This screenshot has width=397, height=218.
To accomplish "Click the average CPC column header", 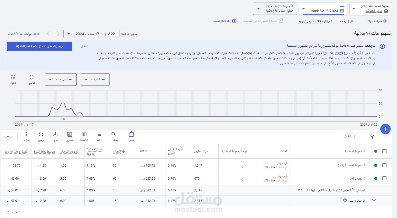I will [45, 152].
